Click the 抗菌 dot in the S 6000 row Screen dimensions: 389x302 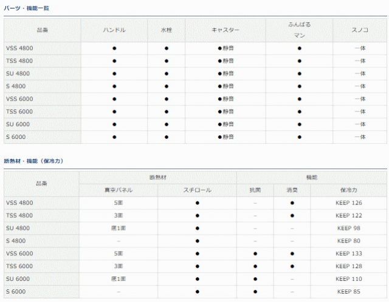click(255, 292)
